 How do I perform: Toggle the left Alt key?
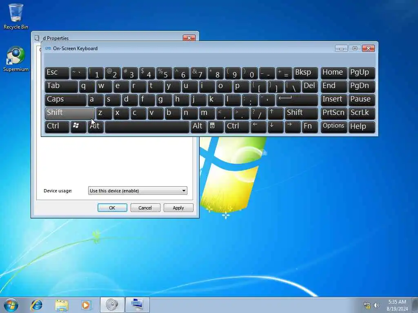click(96, 127)
